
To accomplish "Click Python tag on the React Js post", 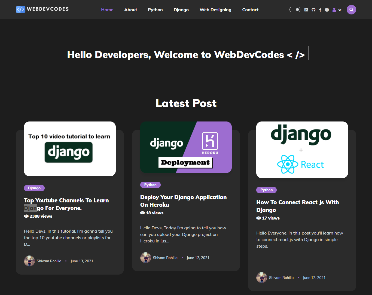I will 266,190.
